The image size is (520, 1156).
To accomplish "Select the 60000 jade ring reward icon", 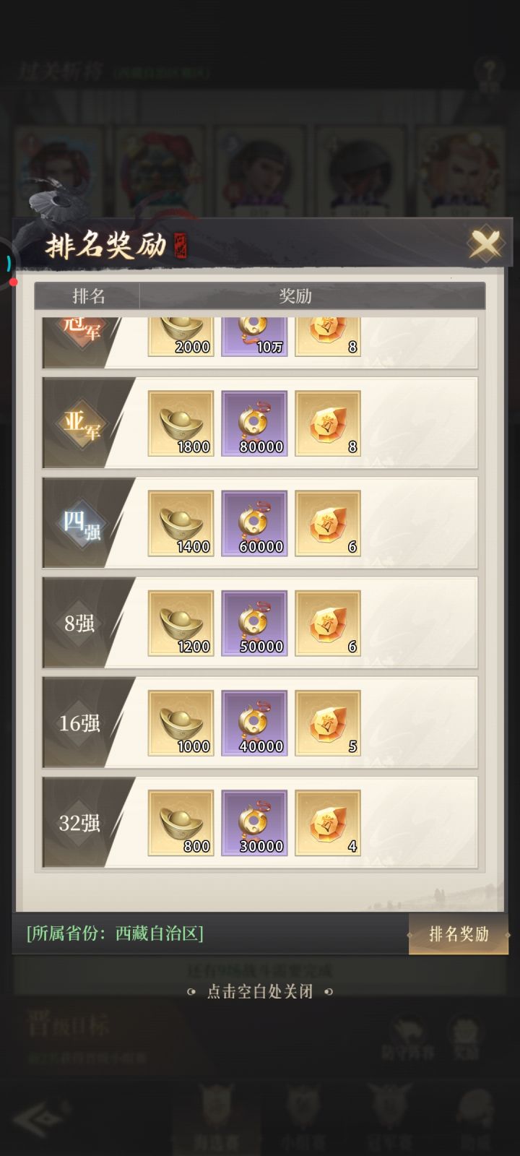I will 254,523.
